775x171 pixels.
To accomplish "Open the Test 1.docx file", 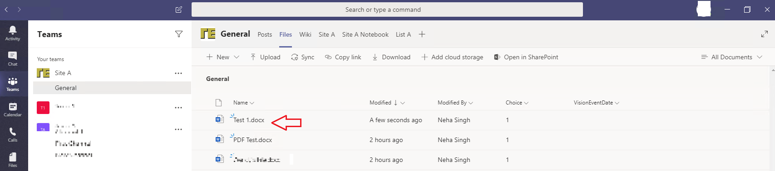I will point(249,120).
